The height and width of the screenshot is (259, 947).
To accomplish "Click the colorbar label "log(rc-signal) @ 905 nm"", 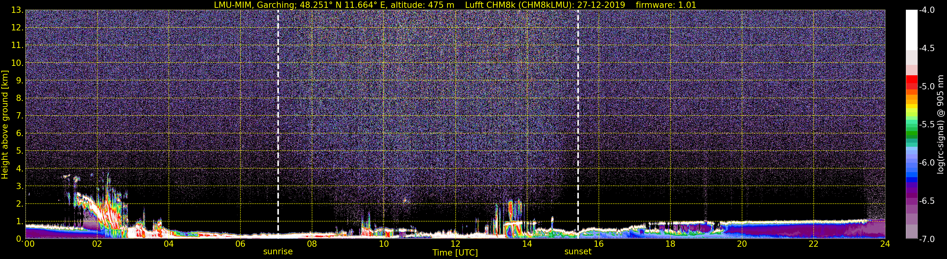I will pyautogui.click(x=940, y=124).
